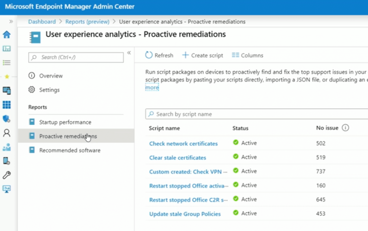Click the No issue info icon
The image size is (368, 231).
[x=345, y=128]
